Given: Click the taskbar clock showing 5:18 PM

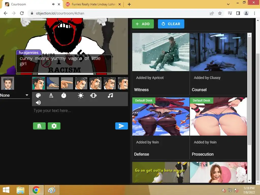Looking at the screenshot, I should [x=249, y=190].
